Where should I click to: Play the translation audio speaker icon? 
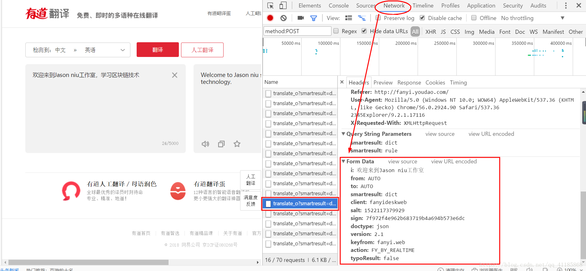[x=205, y=144]
